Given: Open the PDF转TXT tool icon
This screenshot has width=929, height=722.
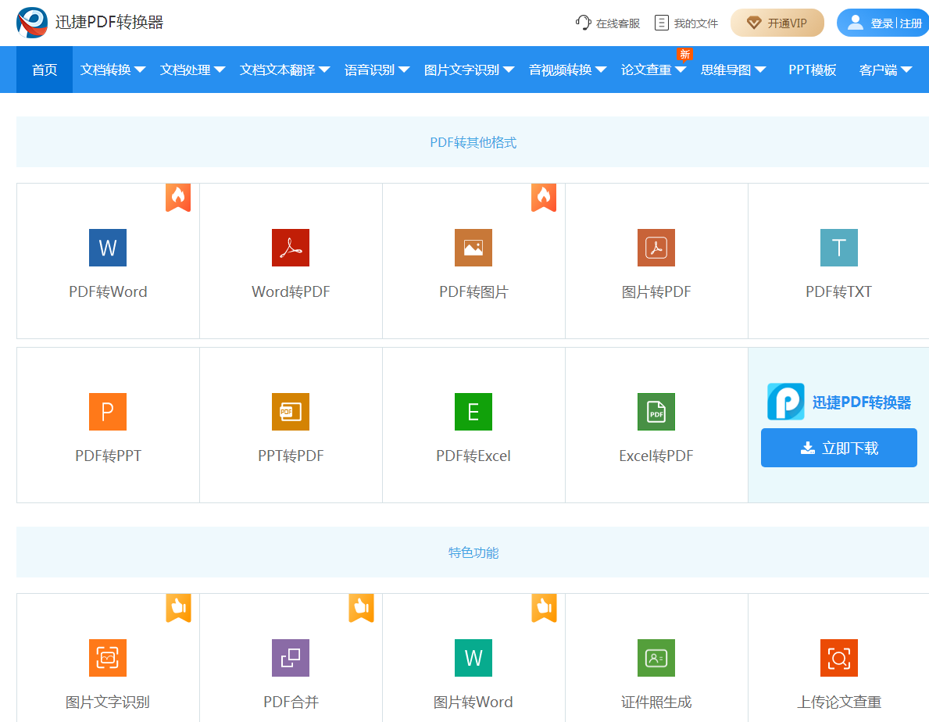Looking at the screenshot, I should pyautogui.click(x=839, y=248).
